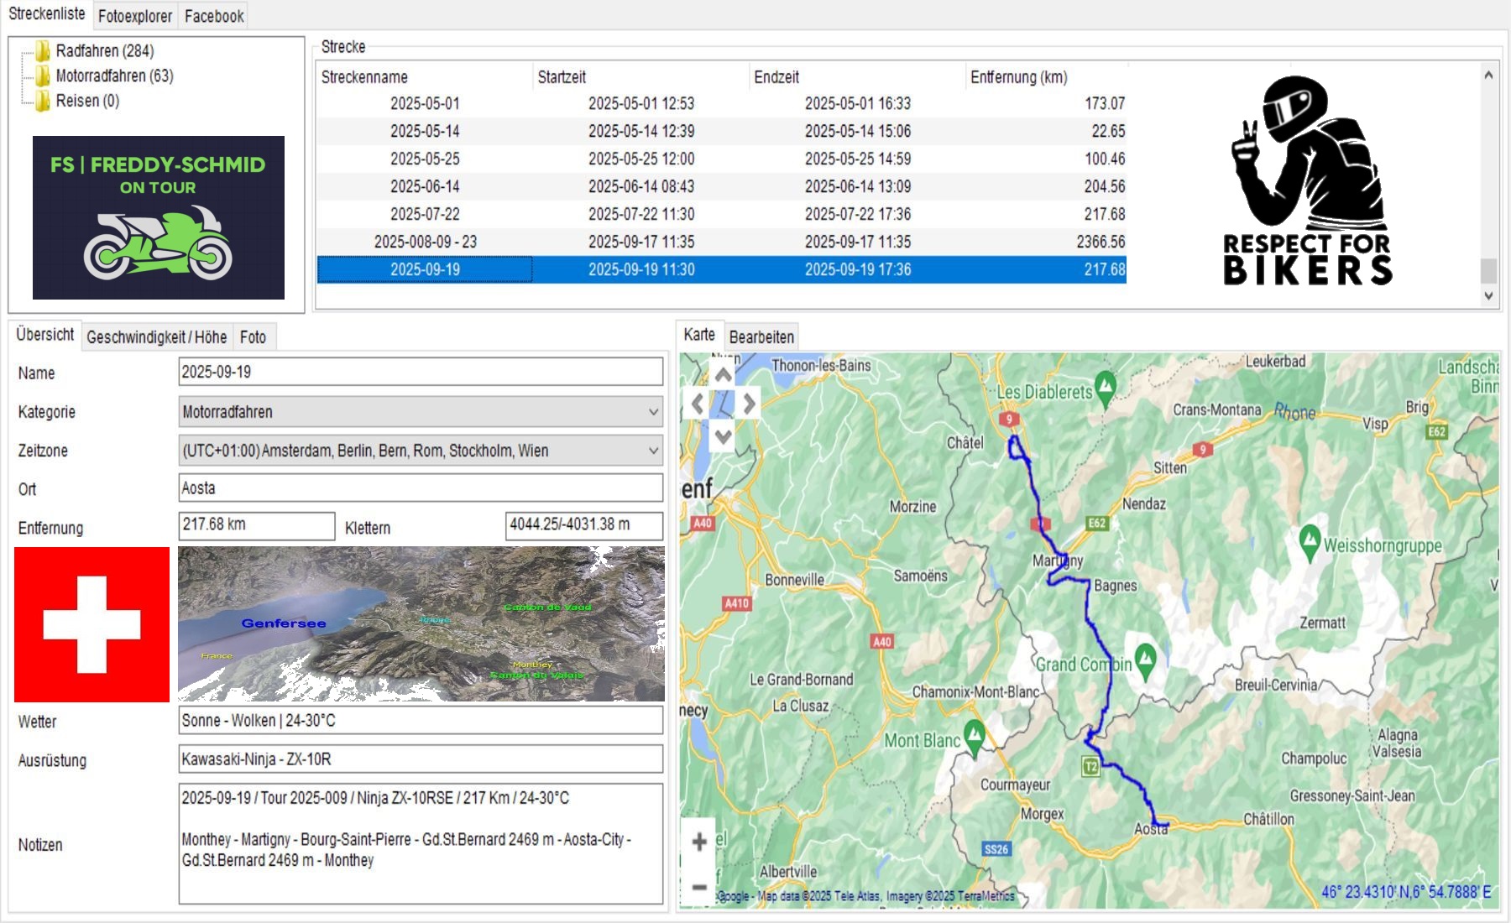
Task: Click the map pan up arrow
Action: [723, 375]
